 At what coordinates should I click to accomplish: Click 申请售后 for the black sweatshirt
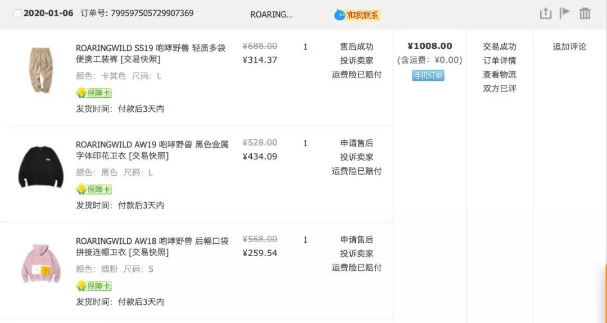[x=356, y=143]
